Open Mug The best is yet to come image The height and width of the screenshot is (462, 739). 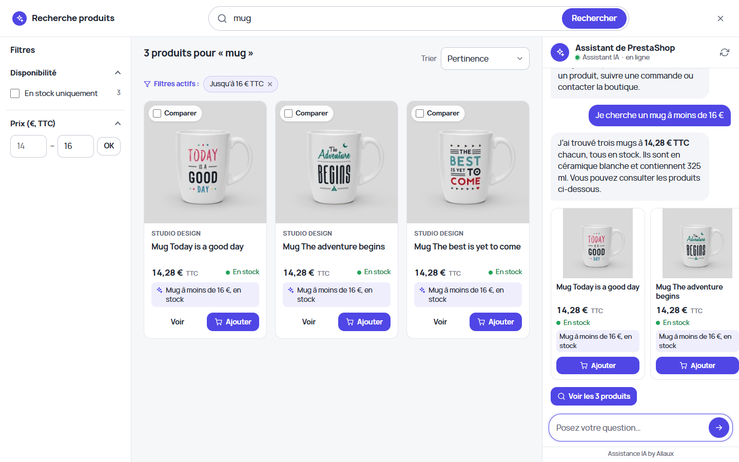468,162
